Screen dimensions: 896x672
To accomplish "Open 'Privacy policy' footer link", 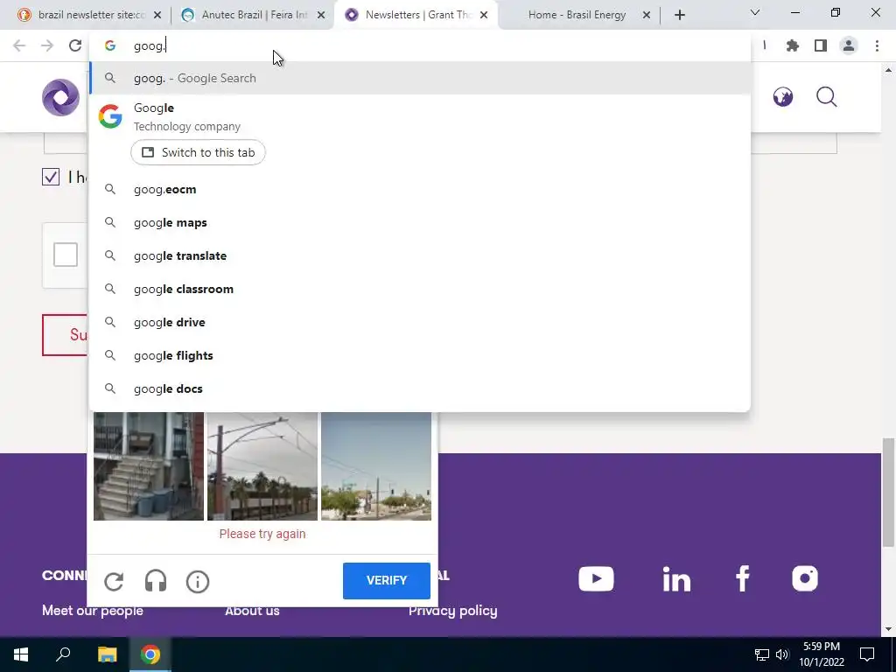I will (452, 611).
